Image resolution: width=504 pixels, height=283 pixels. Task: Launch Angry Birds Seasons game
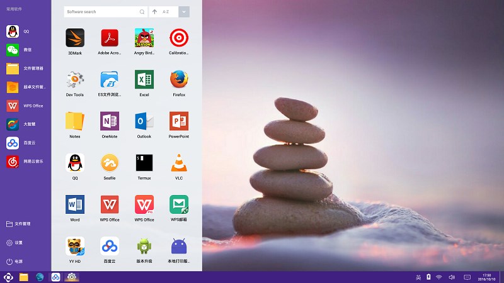point(144,38)
